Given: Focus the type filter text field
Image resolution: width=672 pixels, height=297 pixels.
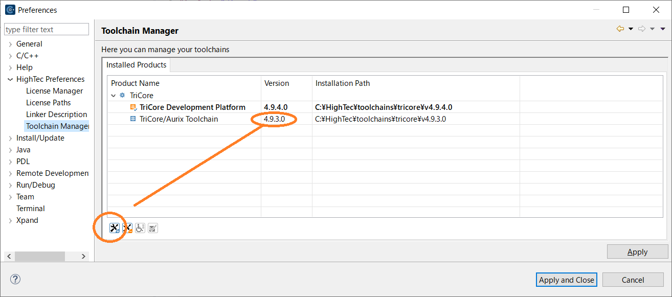Looking at the screenshot, I should click(x=46, y=30).
